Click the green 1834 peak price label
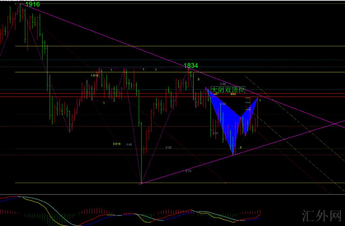 (191, 66)
